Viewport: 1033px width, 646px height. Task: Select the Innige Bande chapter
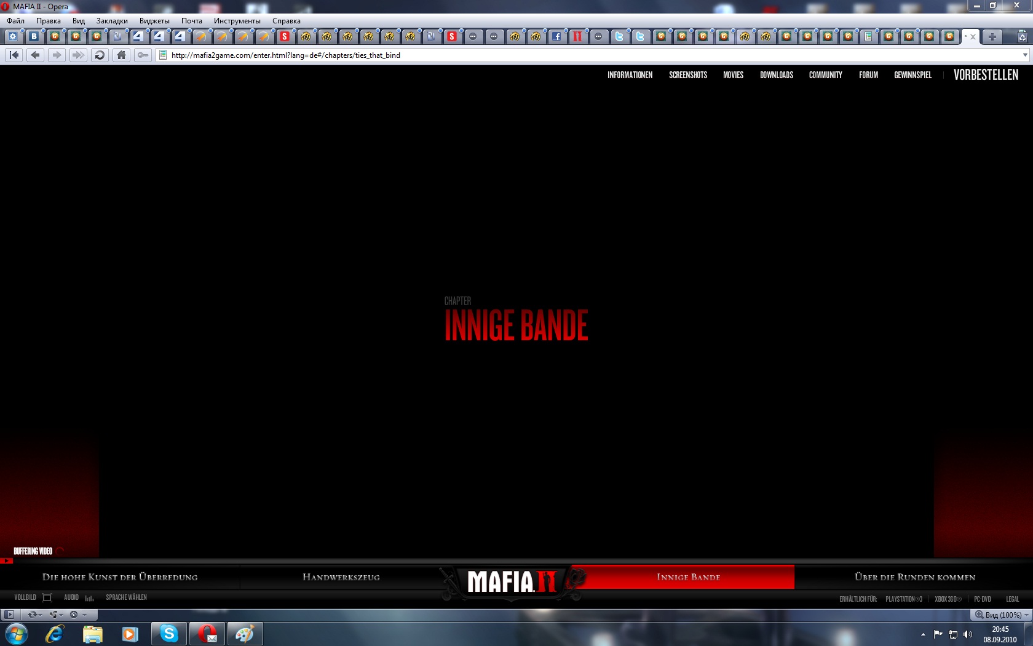pyautogui.click(x=689, y=577)
